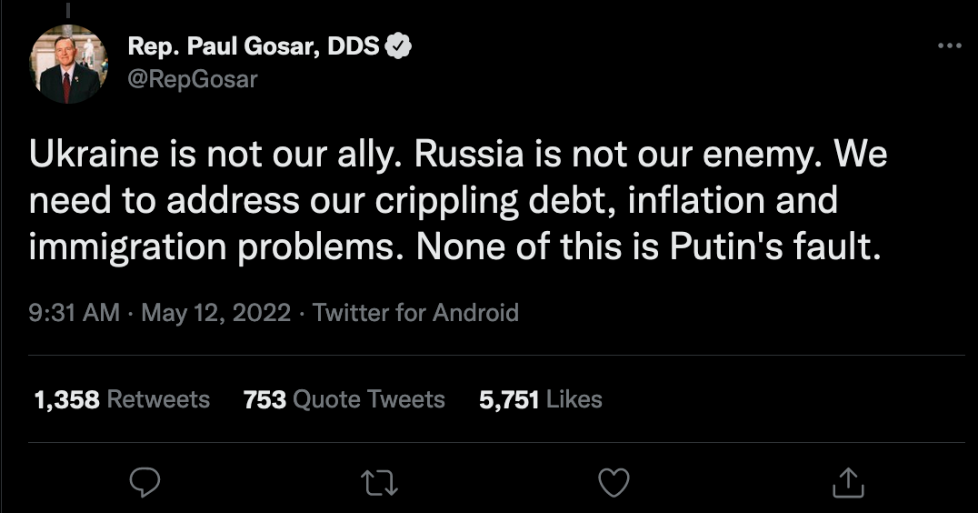
Task: Click the reply speech bubble icon
Action: [145, 482]
